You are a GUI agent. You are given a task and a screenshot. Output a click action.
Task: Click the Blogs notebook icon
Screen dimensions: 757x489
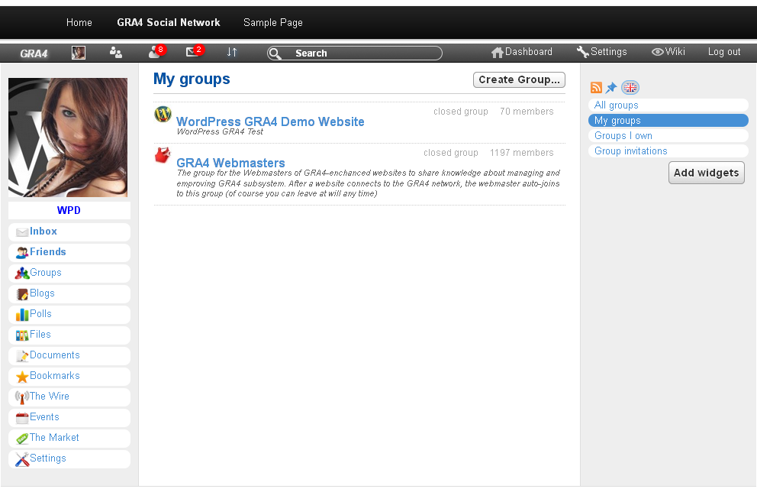22,294
